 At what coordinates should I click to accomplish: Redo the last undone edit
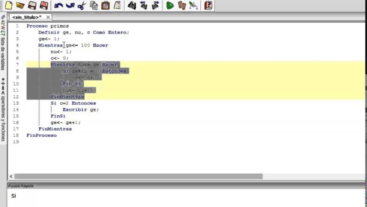[70, 6]
